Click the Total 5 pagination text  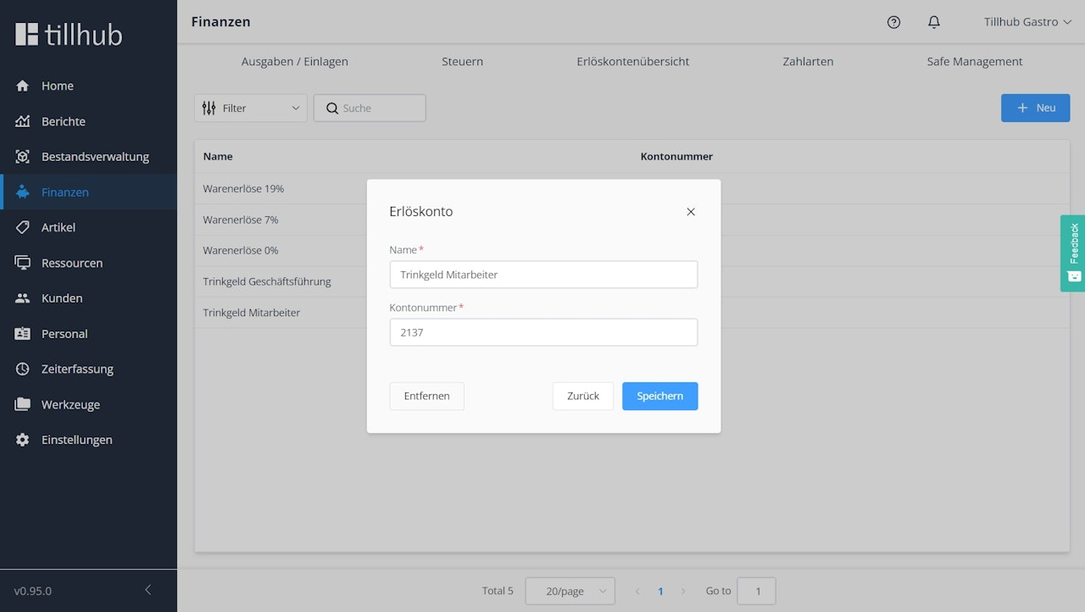pyautogui.click(x=498, y=591)
